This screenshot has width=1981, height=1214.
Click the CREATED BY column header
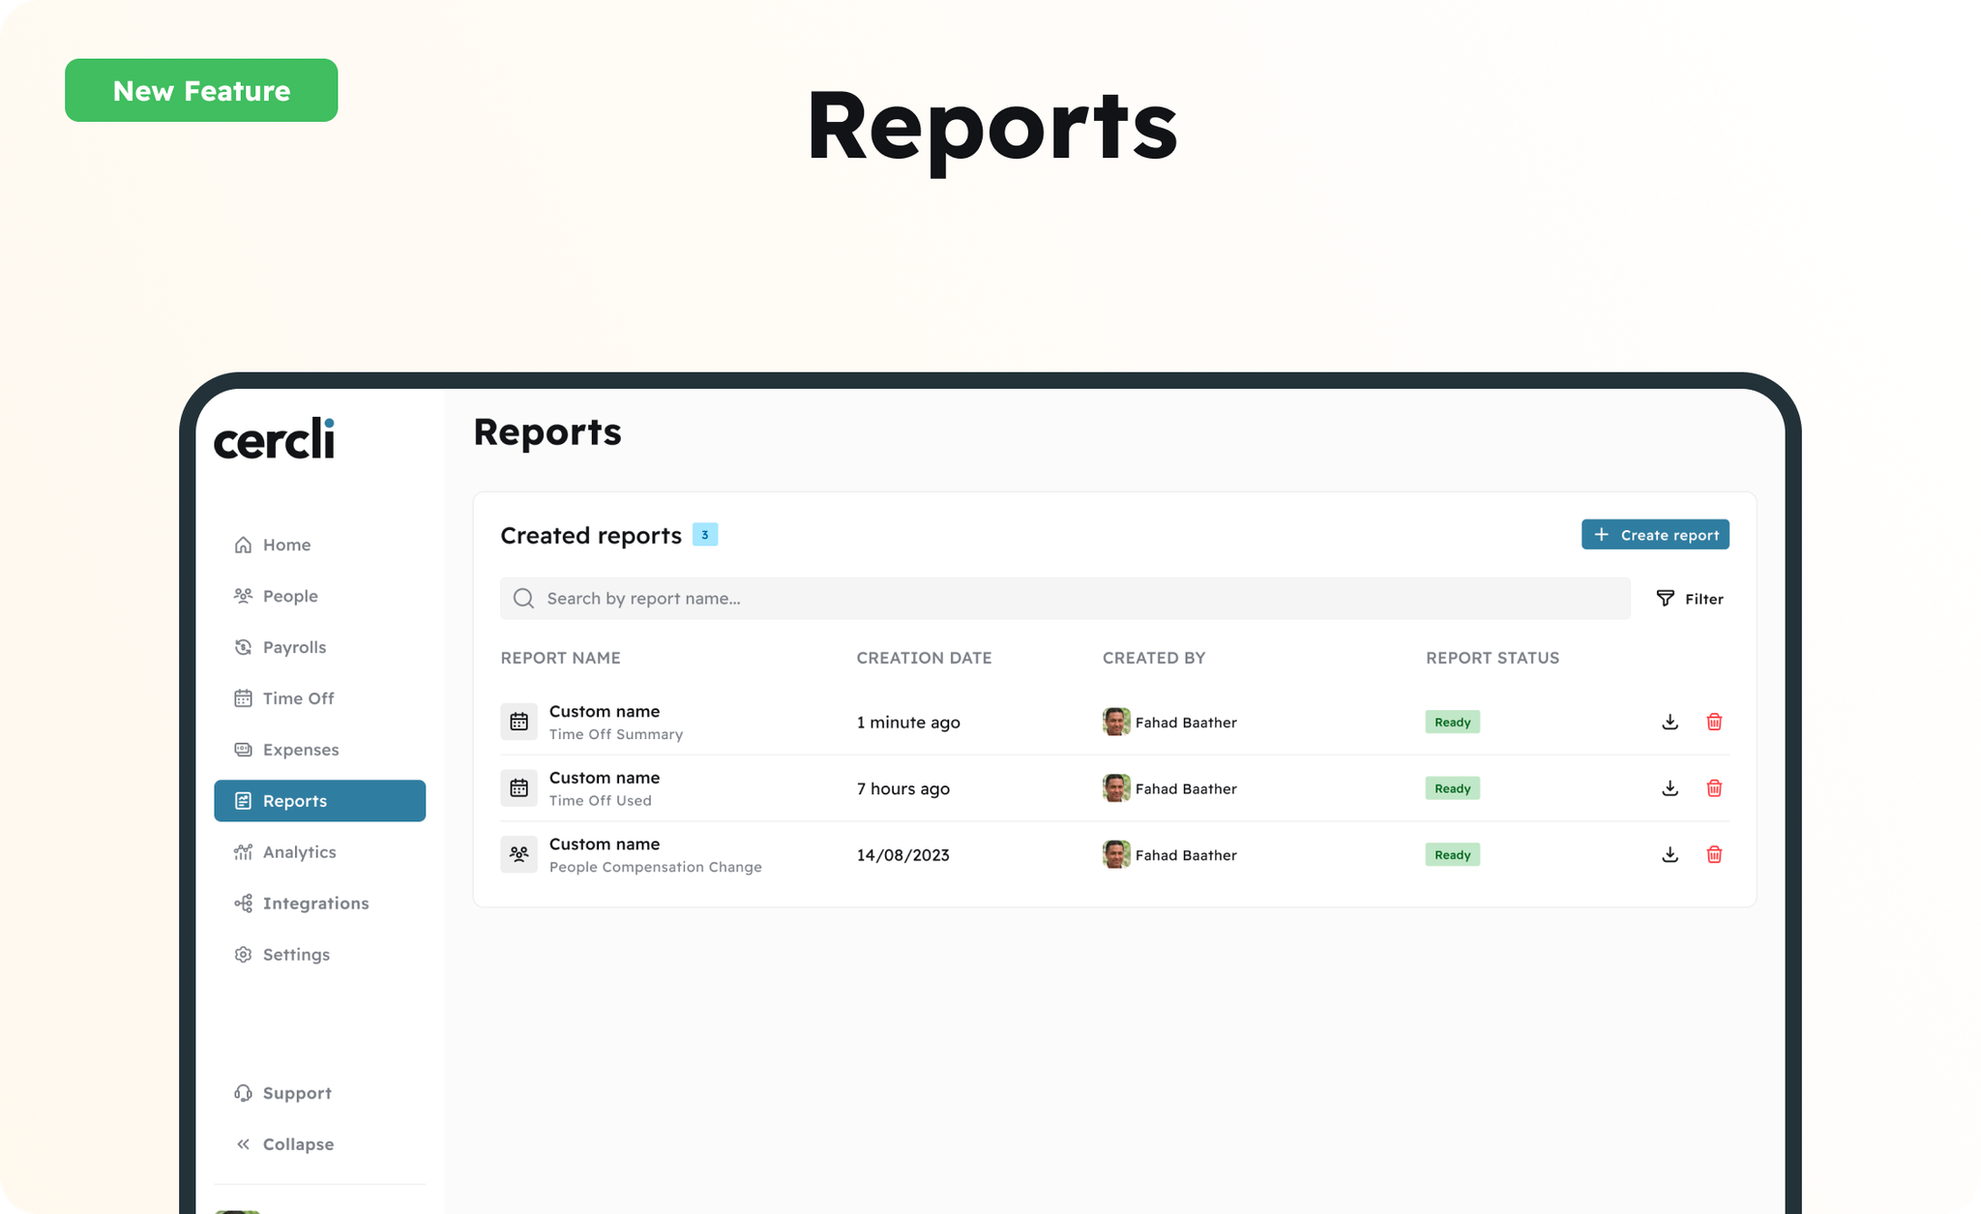[x=1154, y=658]
